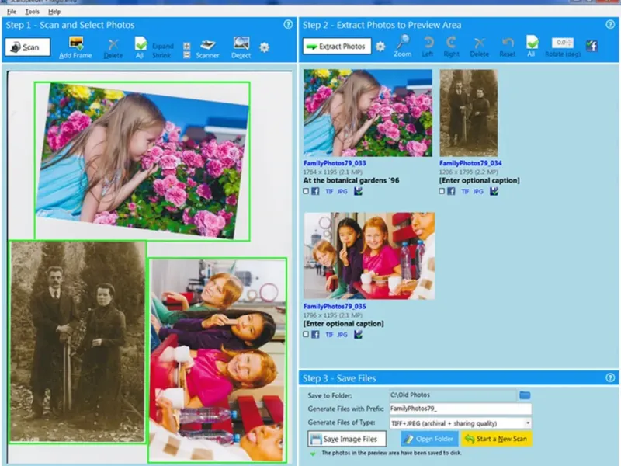This screenshot has height=466, width=621.
Task: Click the Extract Photos button
Action: point(337,47)
